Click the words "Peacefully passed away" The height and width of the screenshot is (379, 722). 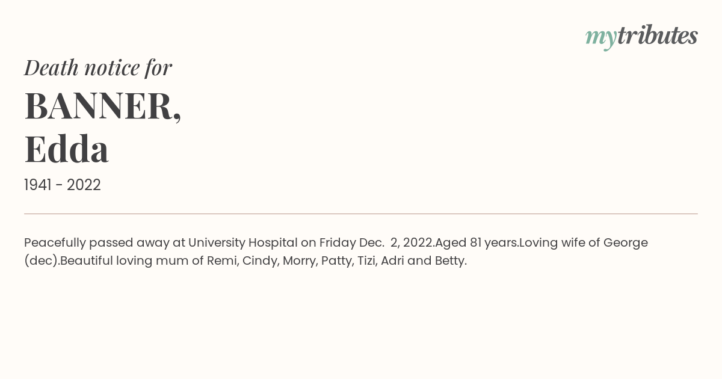tap(97, 243)
